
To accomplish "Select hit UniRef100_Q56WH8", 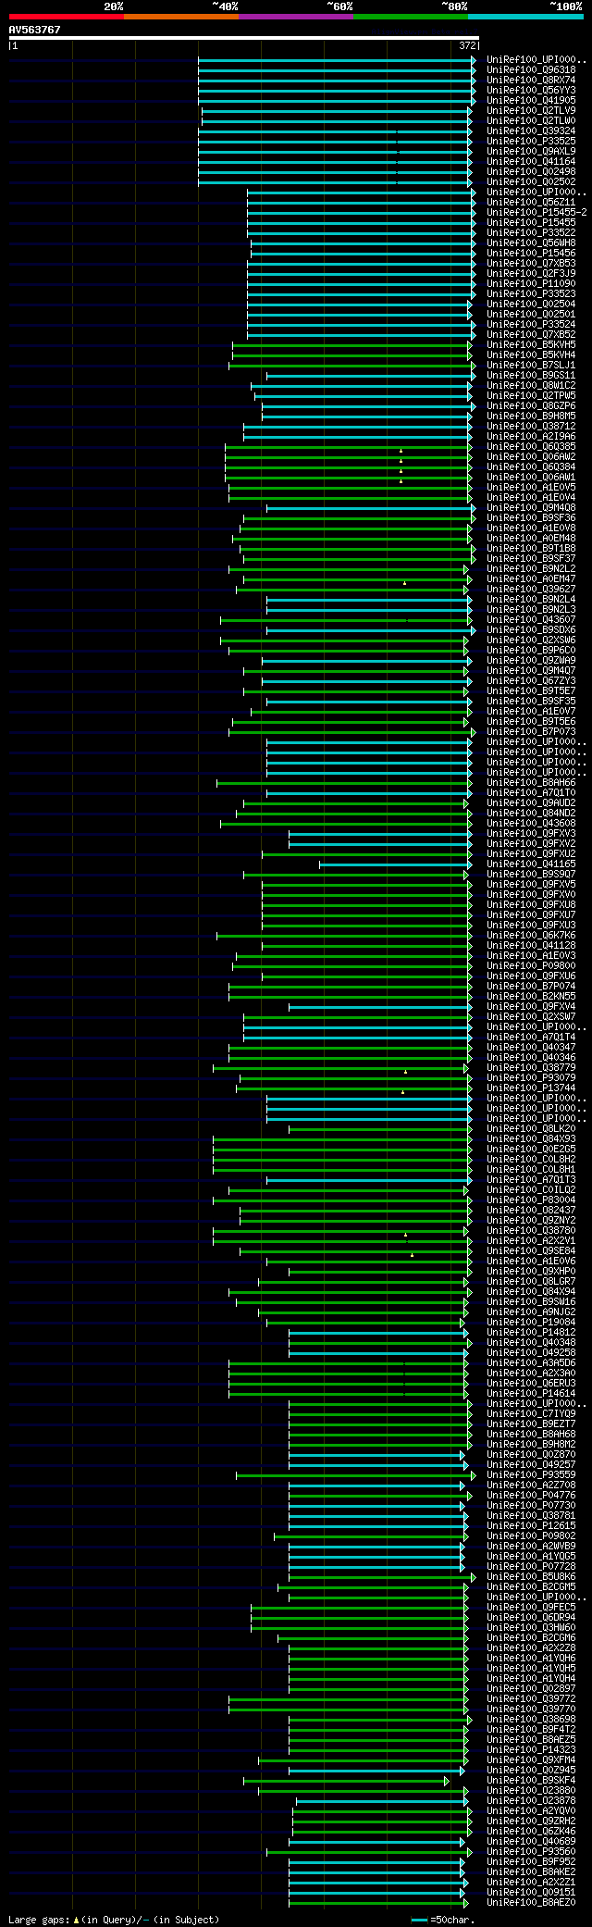I will point(531,242).
